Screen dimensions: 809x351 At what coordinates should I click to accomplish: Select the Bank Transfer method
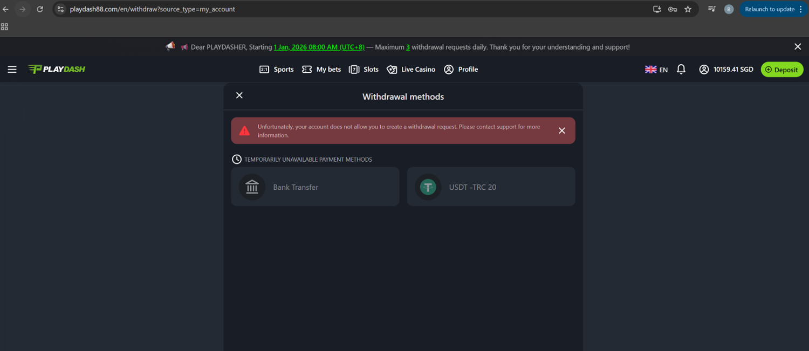[315, 187]
